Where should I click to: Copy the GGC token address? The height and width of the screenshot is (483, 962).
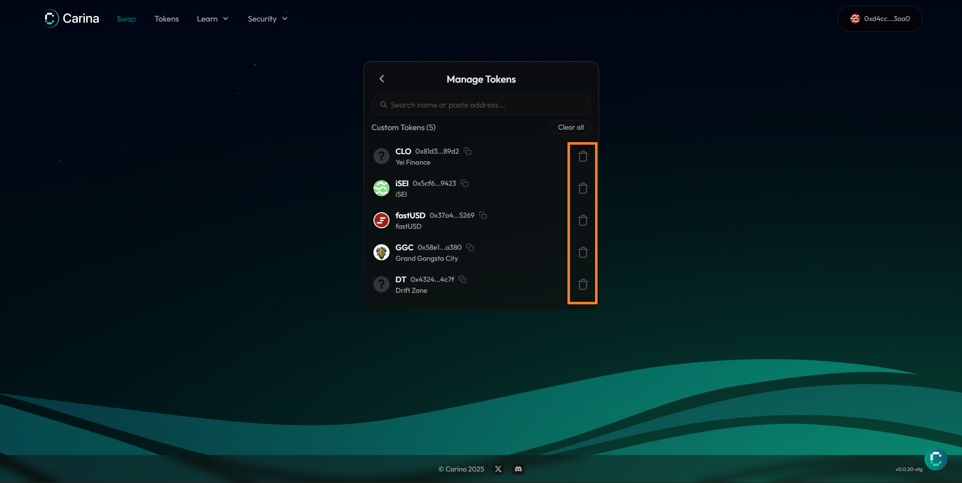click(x=470, y=247)
